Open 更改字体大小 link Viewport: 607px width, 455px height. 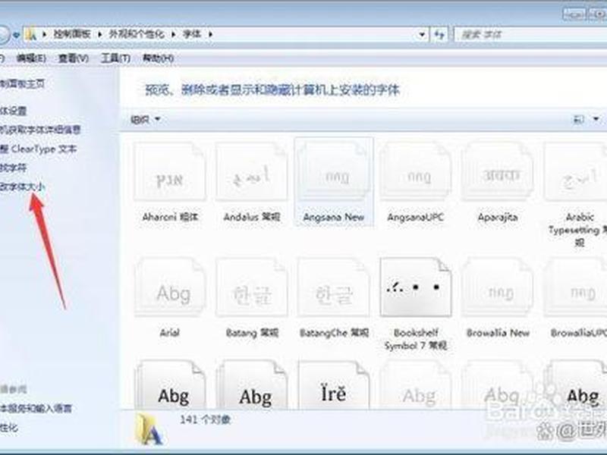[x=23, y=187]
